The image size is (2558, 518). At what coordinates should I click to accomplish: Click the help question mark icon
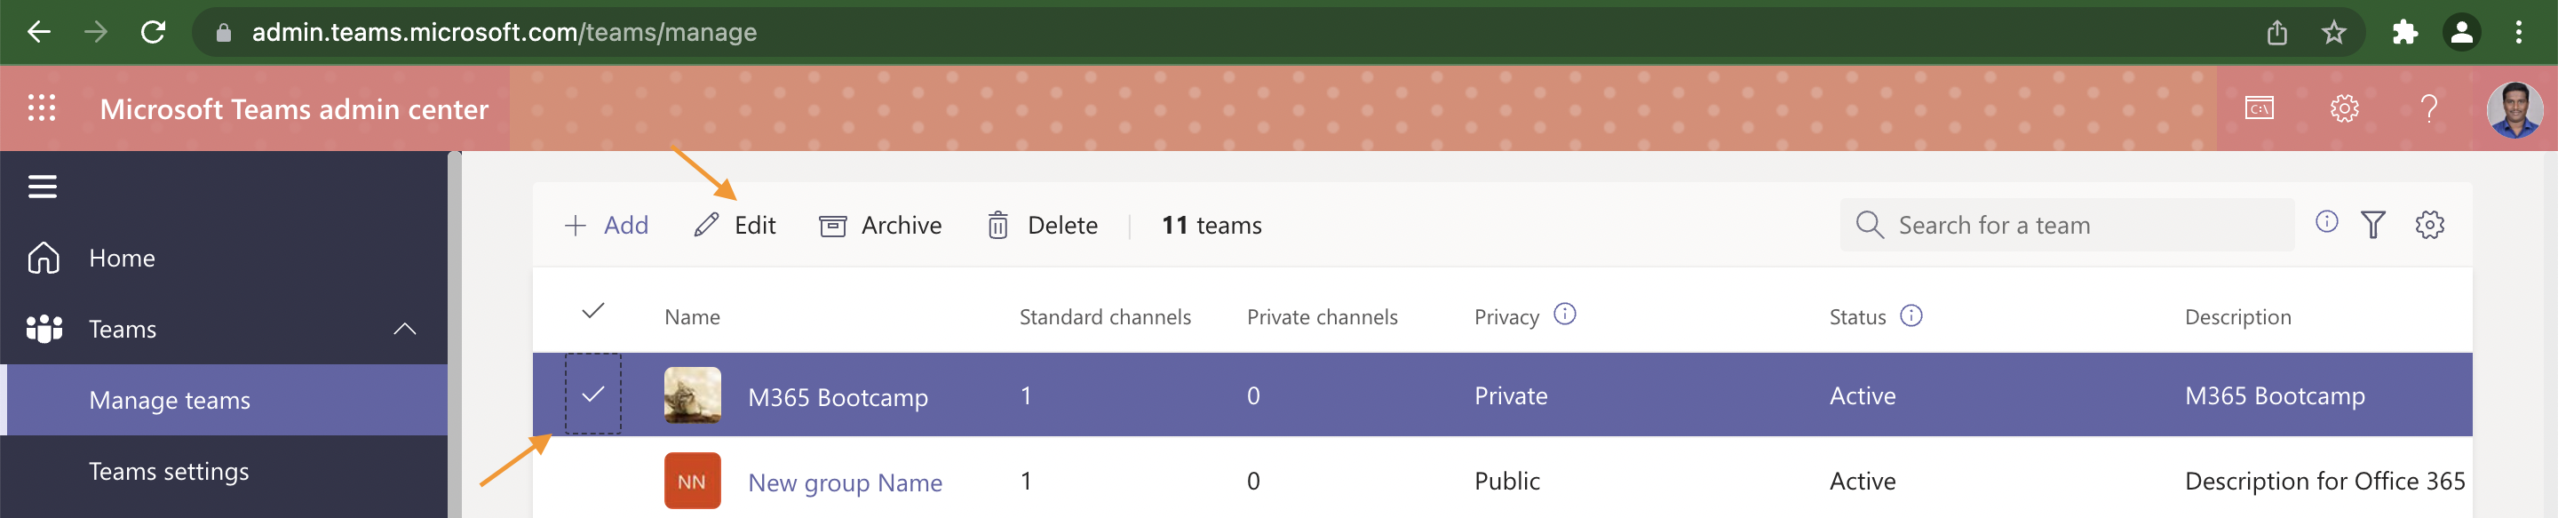(2428, 108)
